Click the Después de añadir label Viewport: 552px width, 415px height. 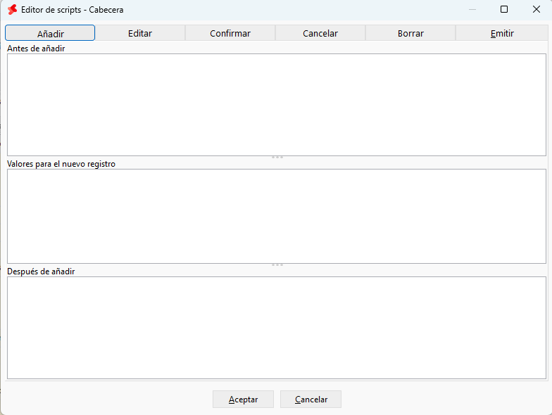click(x=41, y=272)
